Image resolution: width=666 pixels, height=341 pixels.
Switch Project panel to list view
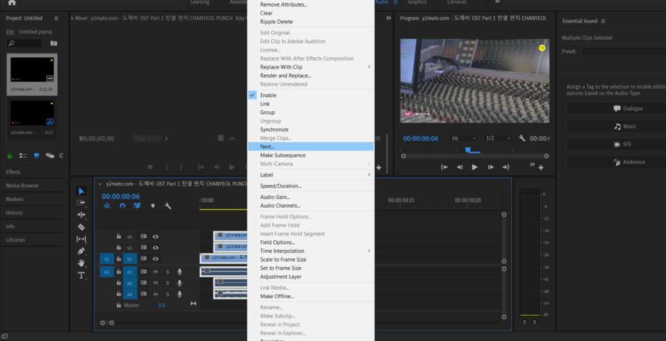(23, 156)
